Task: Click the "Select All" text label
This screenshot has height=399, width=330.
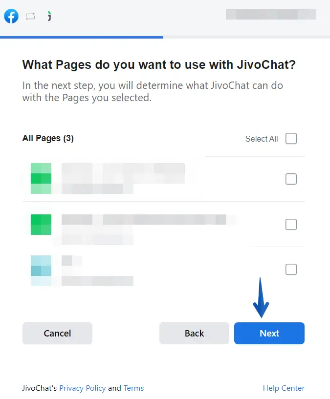Action: [262, 139]
